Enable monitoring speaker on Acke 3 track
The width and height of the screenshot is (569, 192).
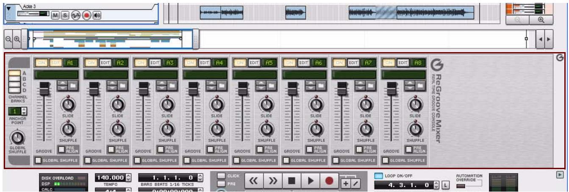97,15
